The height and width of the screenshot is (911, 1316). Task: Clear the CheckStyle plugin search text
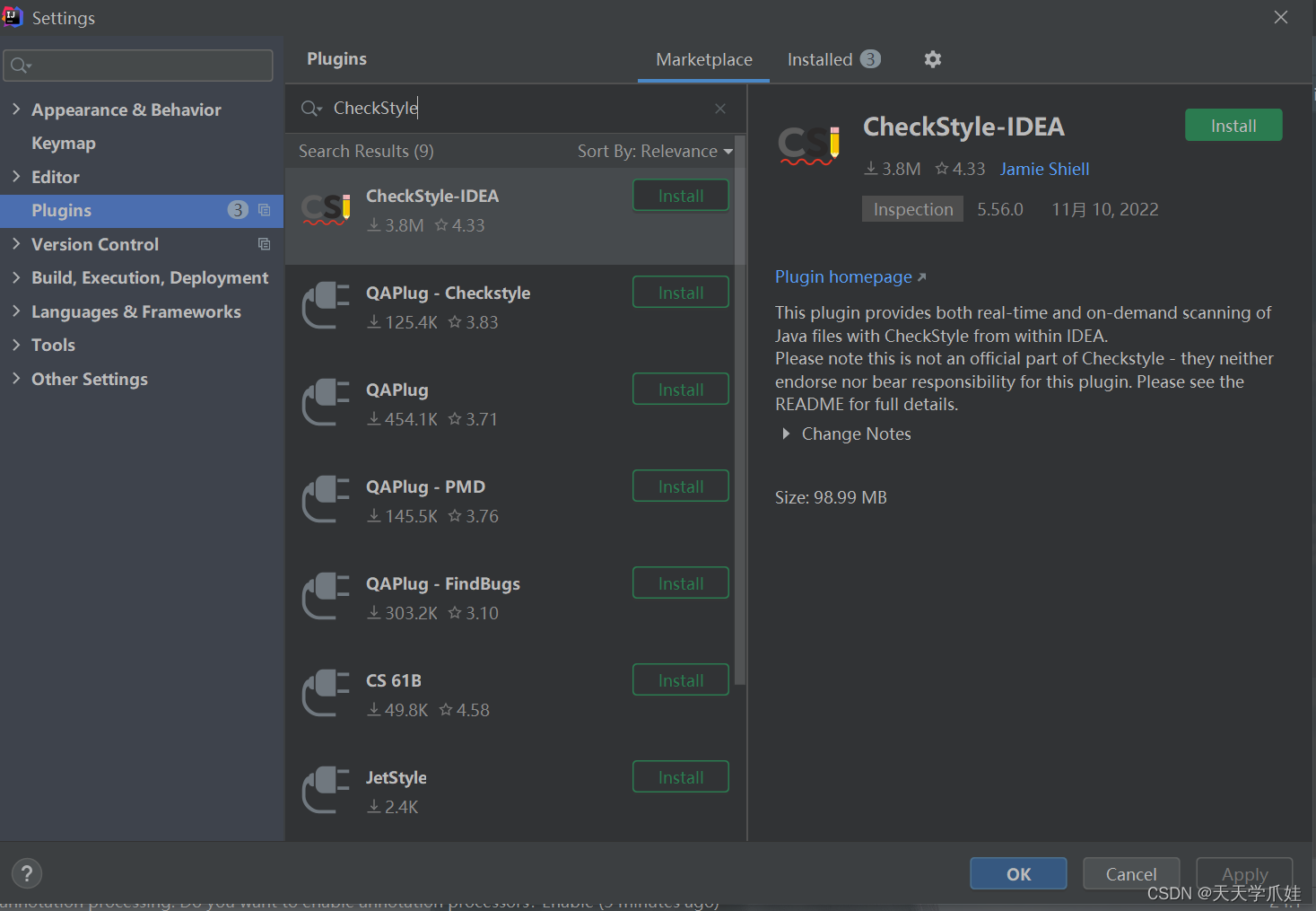[720, 109]
